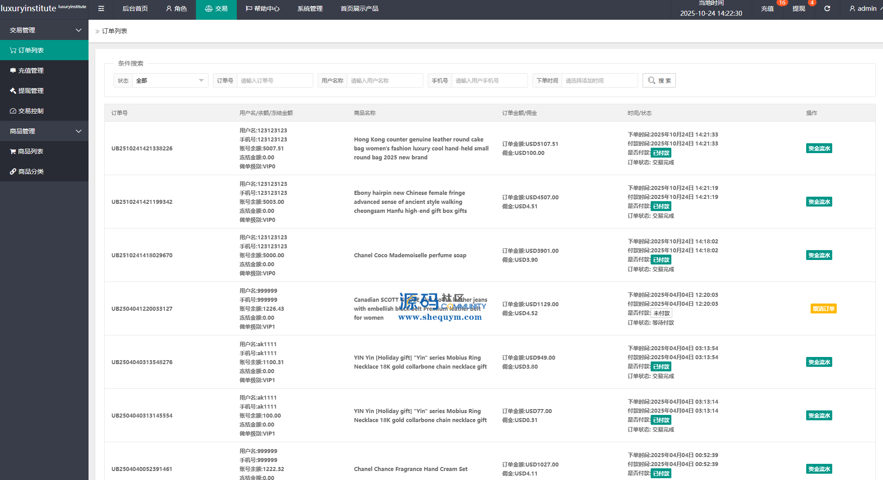Switch to the 后台首页 tab

[x=135, y=9]
